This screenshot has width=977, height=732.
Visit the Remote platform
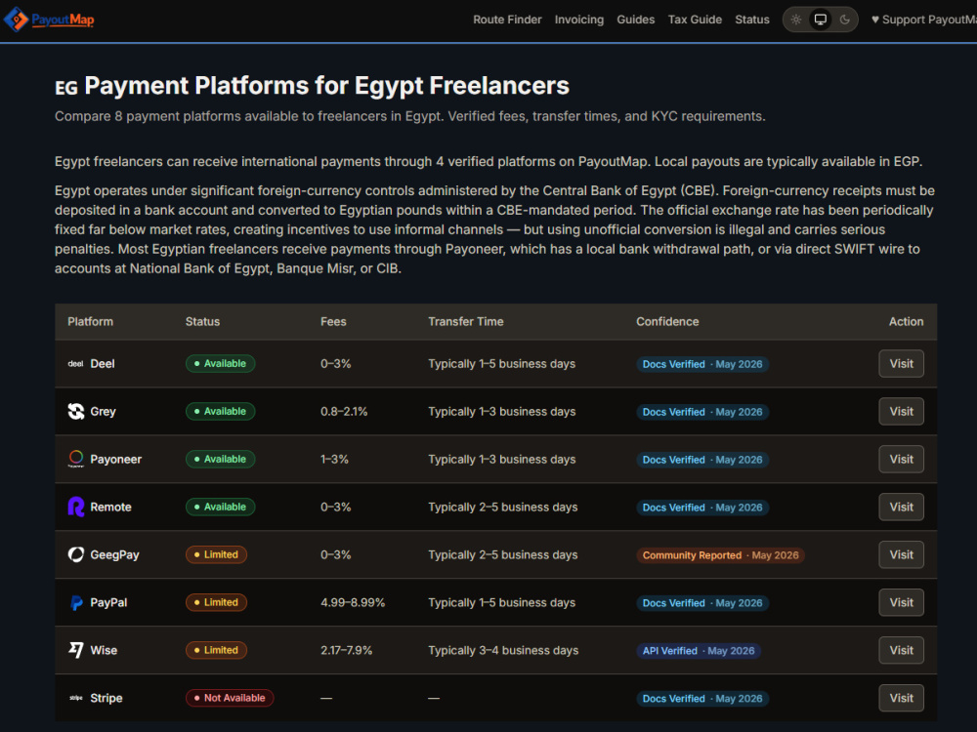click(x=901, y=507)
